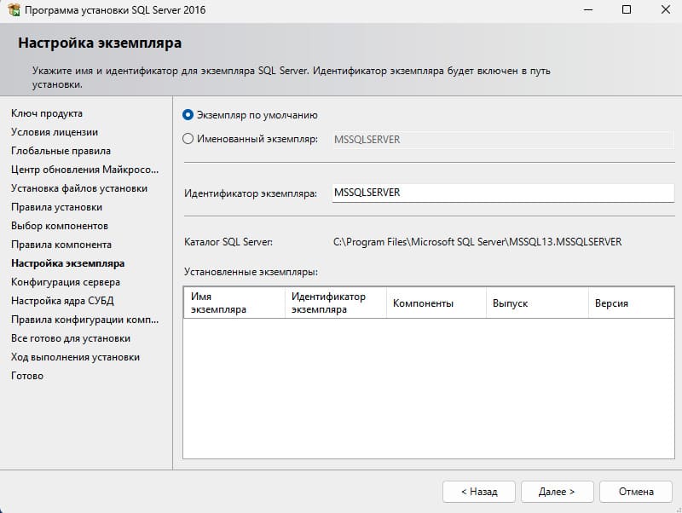Select the Экземпляр по умолчанию radio button
682x513 pixels.
point(188,115)
